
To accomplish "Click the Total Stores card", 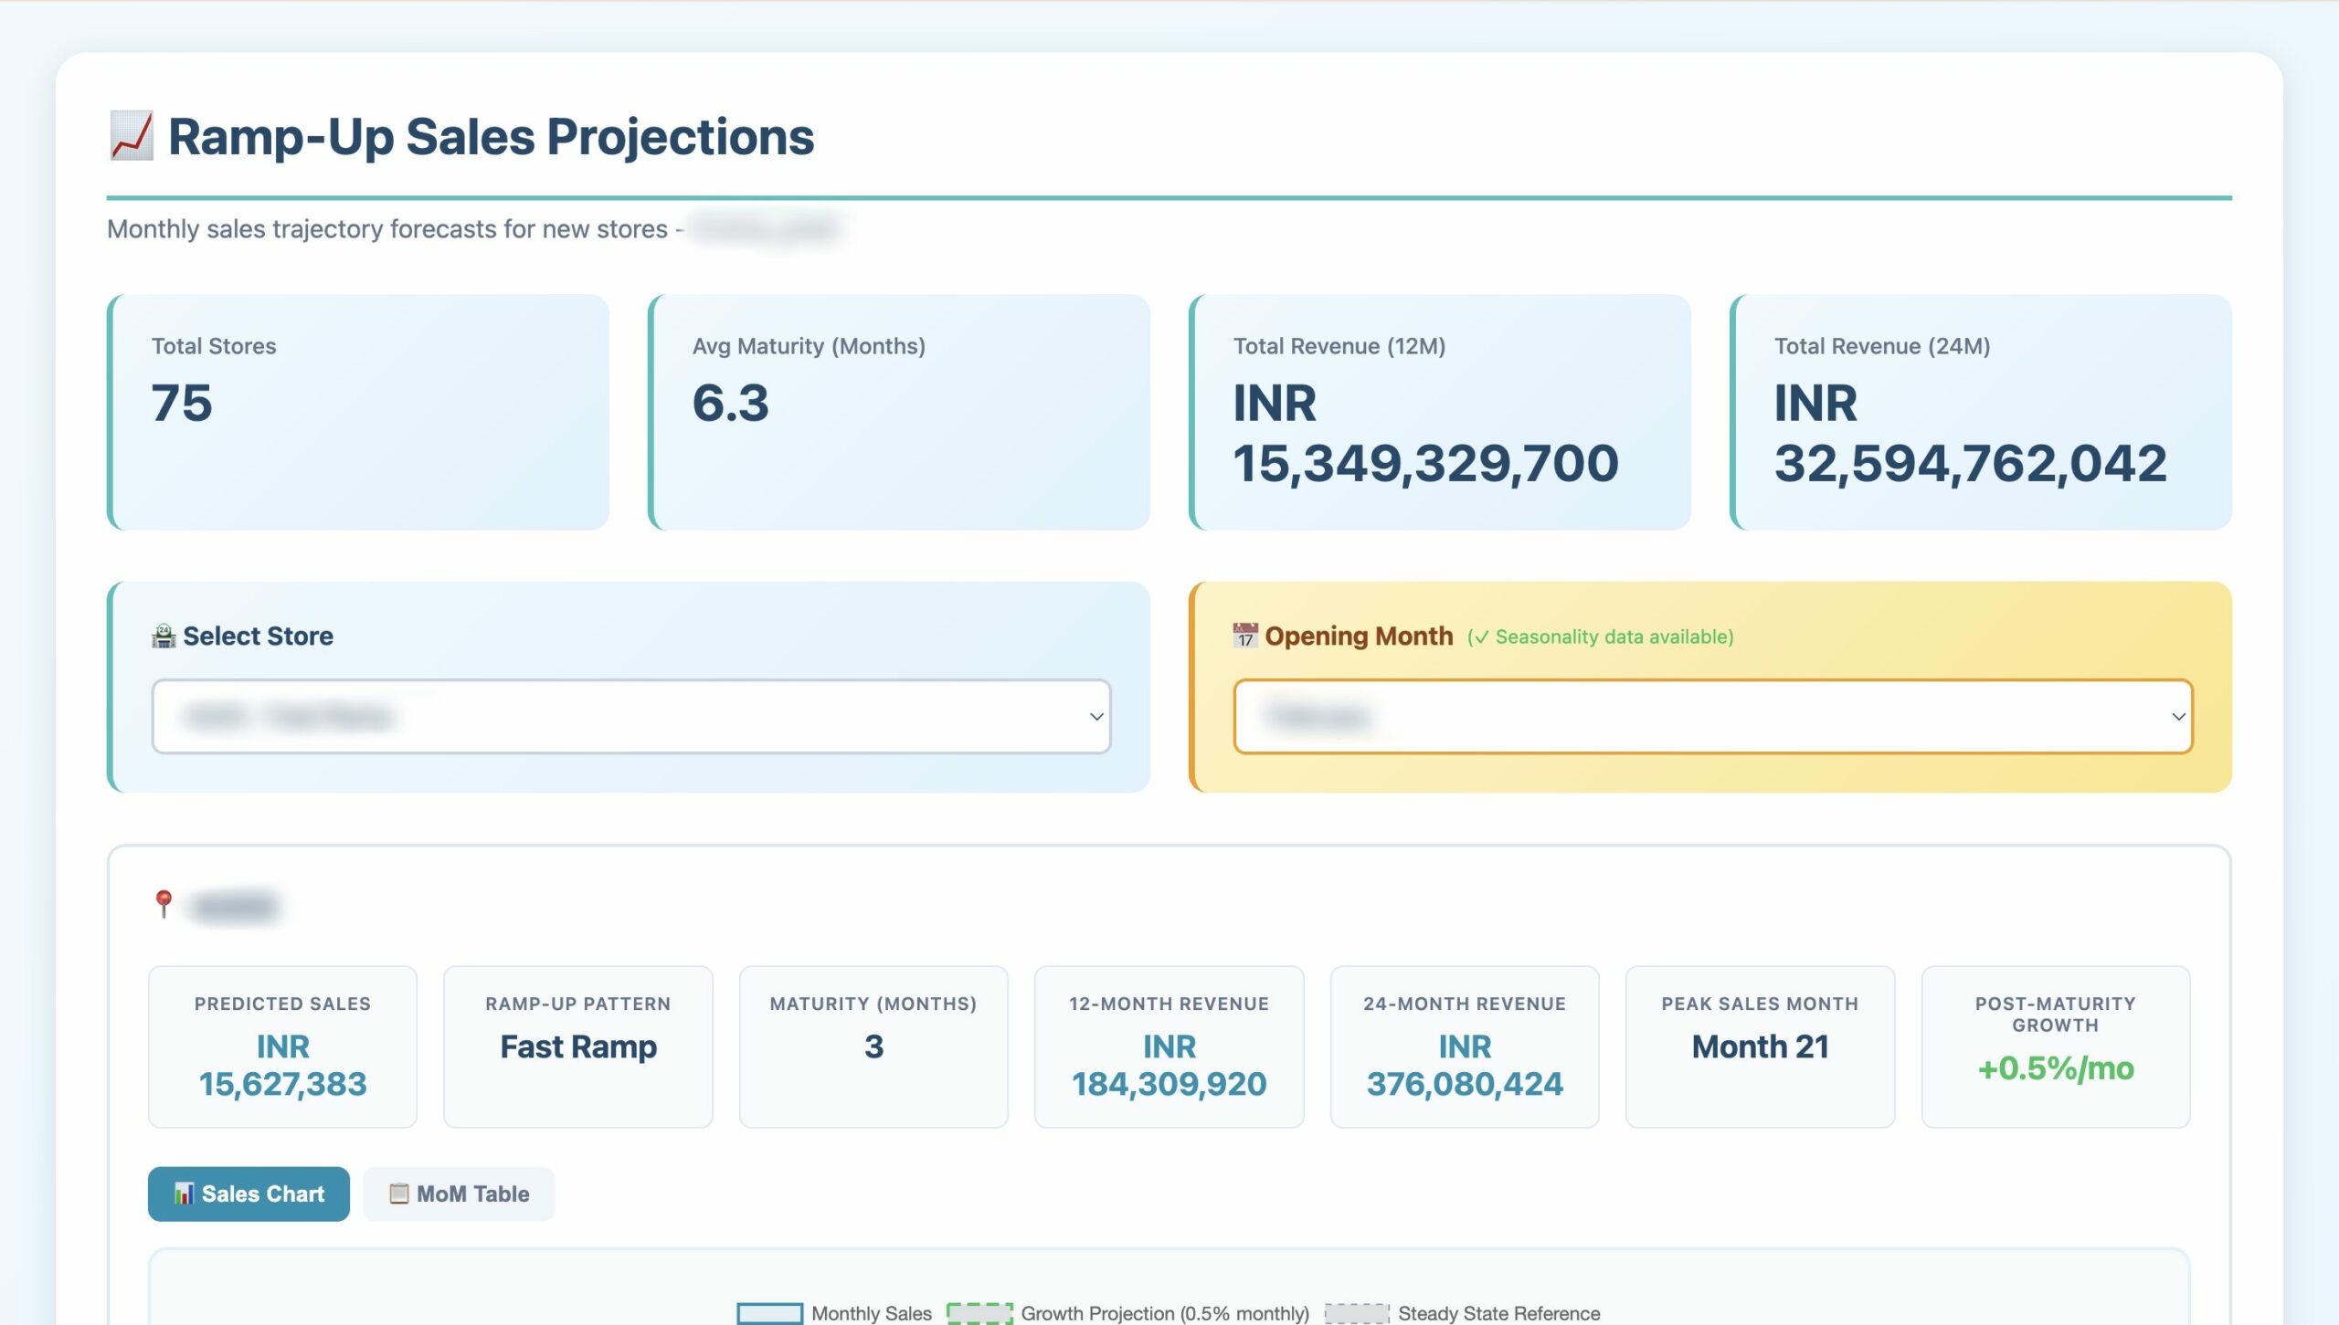I will [358, 412].
